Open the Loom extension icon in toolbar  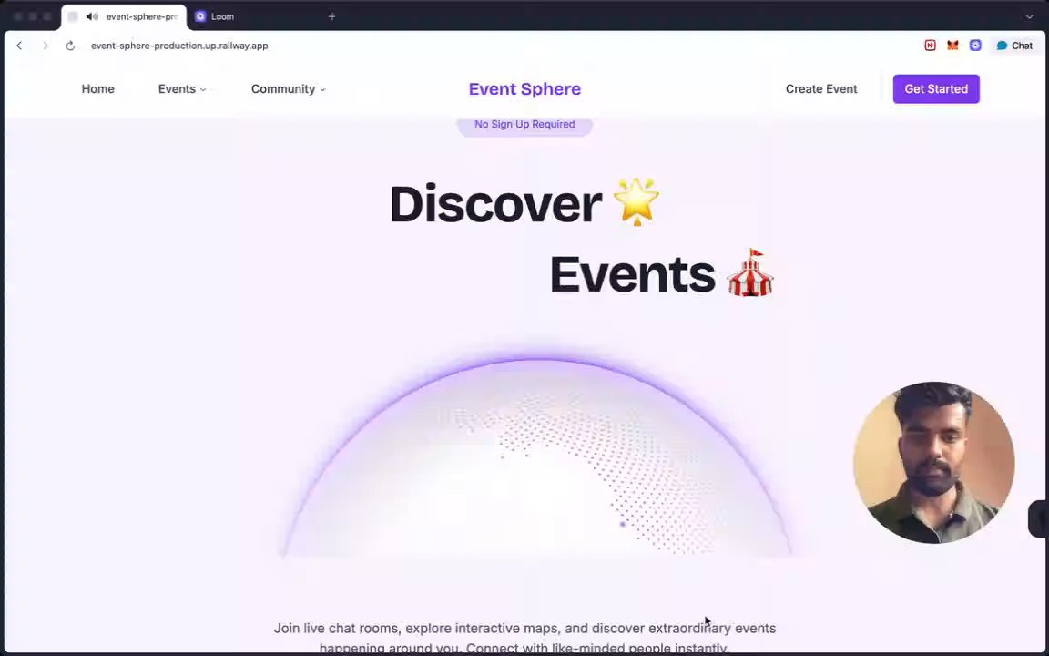[975, 46]
